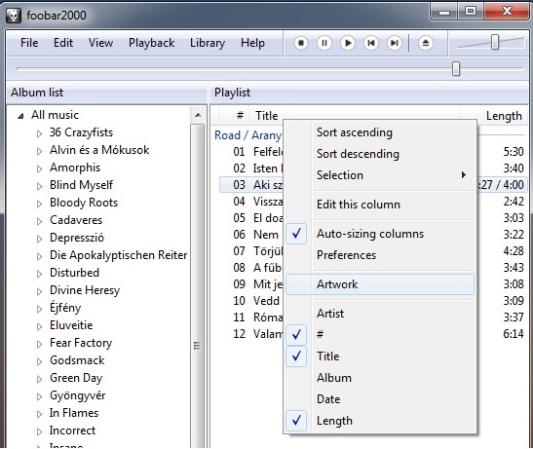The height and width of the screenshot is (449, 533).
Task: Expand the Alvin és a Mókusok node
Action: (39, 151)
